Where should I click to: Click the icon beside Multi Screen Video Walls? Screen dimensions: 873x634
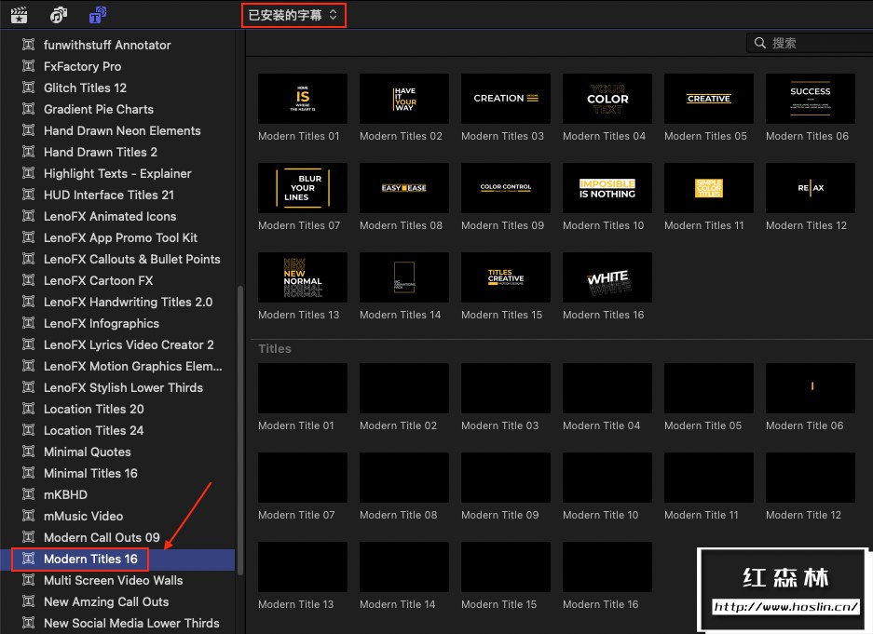point(28,580)
